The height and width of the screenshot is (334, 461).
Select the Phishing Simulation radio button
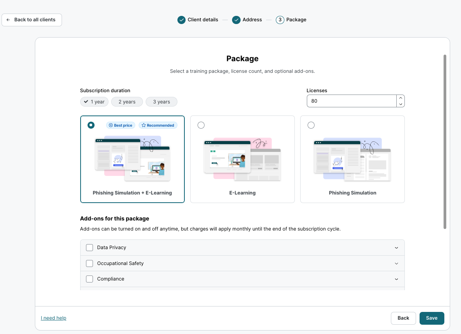pyautogui.click(x=311, y=125)
